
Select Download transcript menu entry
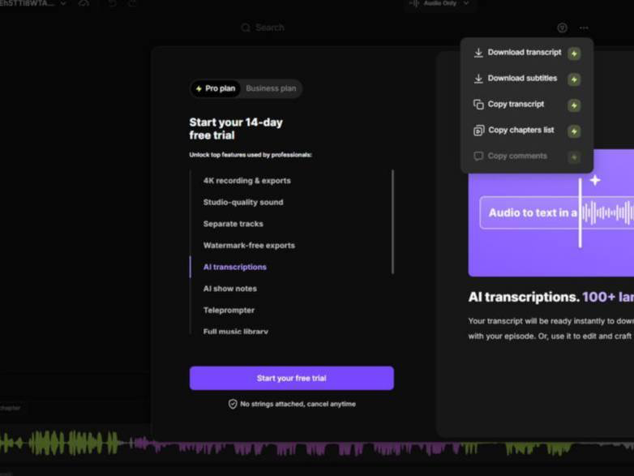[x=524, y=53]
